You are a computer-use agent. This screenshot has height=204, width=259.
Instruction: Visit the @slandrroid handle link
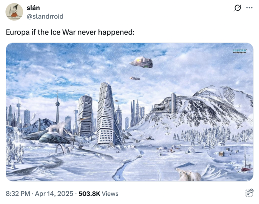(x=45, y=16)
